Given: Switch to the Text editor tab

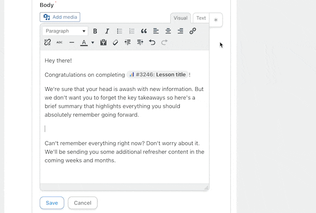Looking at the screenshot, I should 201,18.
